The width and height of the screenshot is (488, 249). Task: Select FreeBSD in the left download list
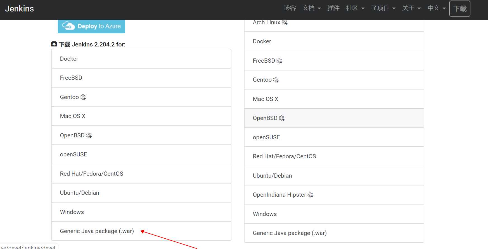[x=141, y=78]
